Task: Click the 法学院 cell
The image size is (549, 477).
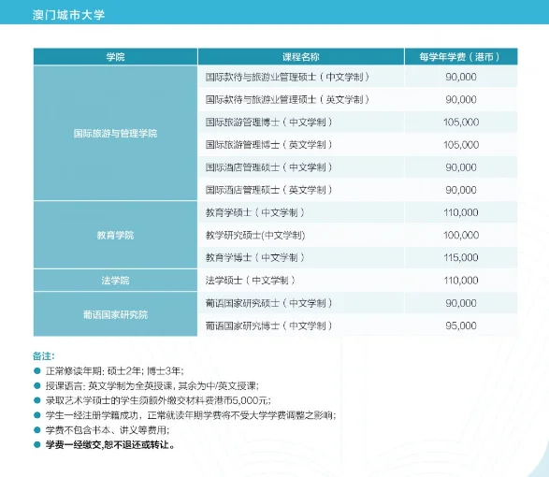Action: tap(115, 281)
